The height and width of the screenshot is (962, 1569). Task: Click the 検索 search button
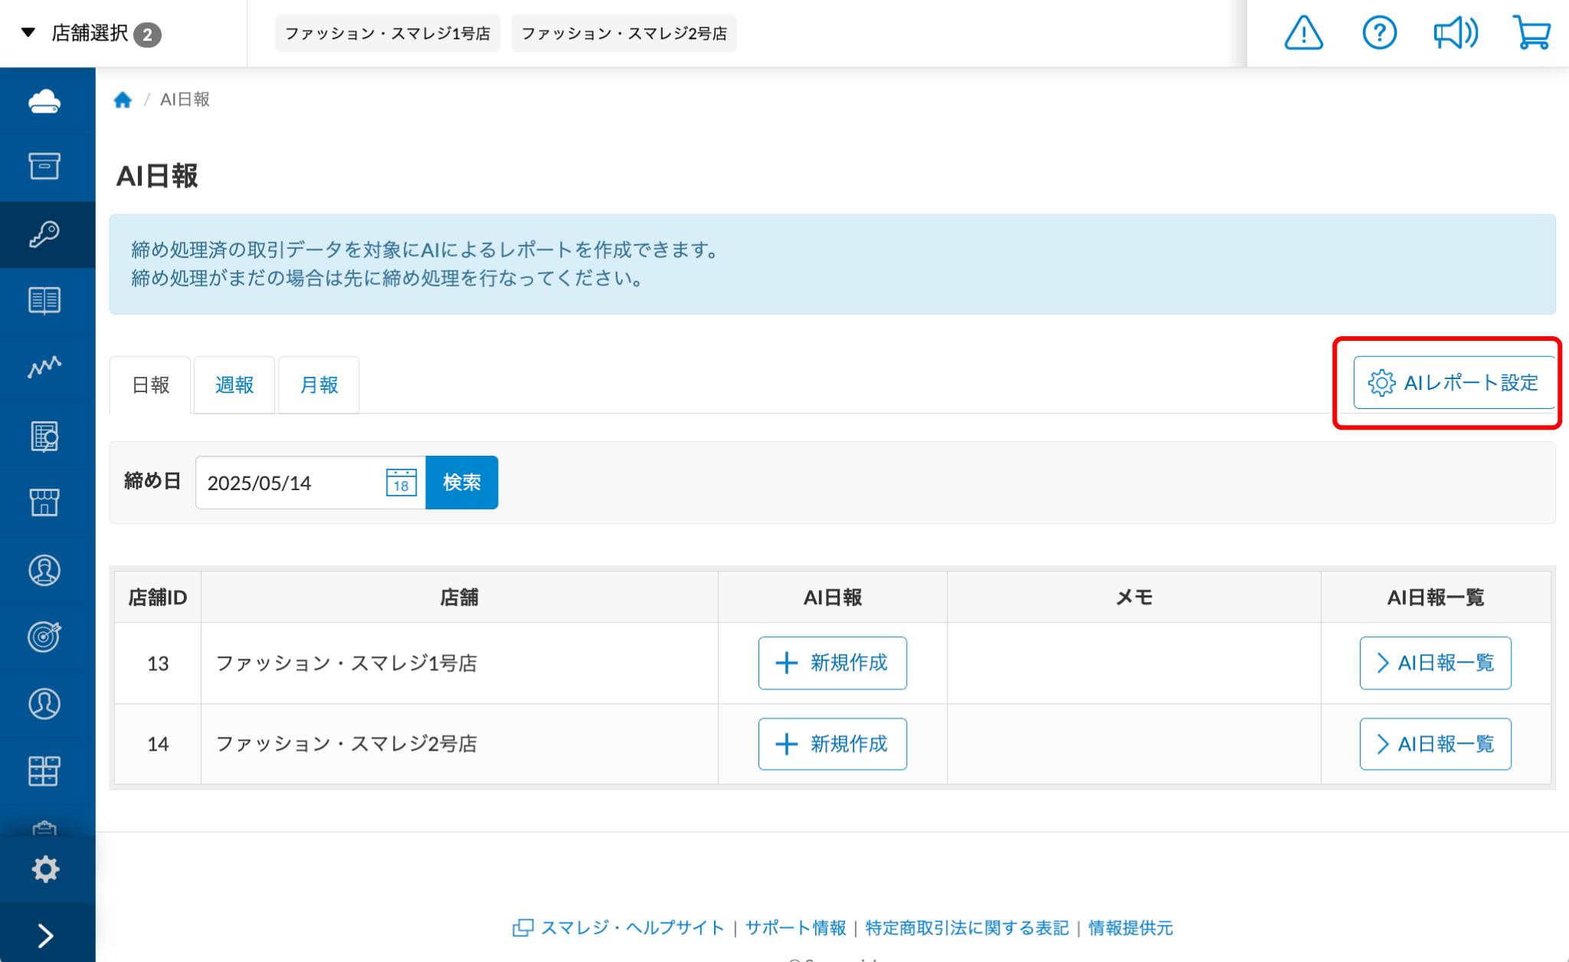click(x=461, y=483)
